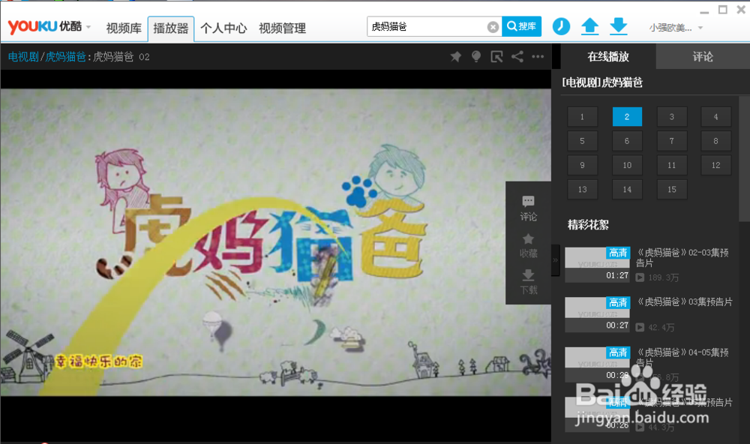
Task: Click the mini-window popout icon
Action: point(496,57)
